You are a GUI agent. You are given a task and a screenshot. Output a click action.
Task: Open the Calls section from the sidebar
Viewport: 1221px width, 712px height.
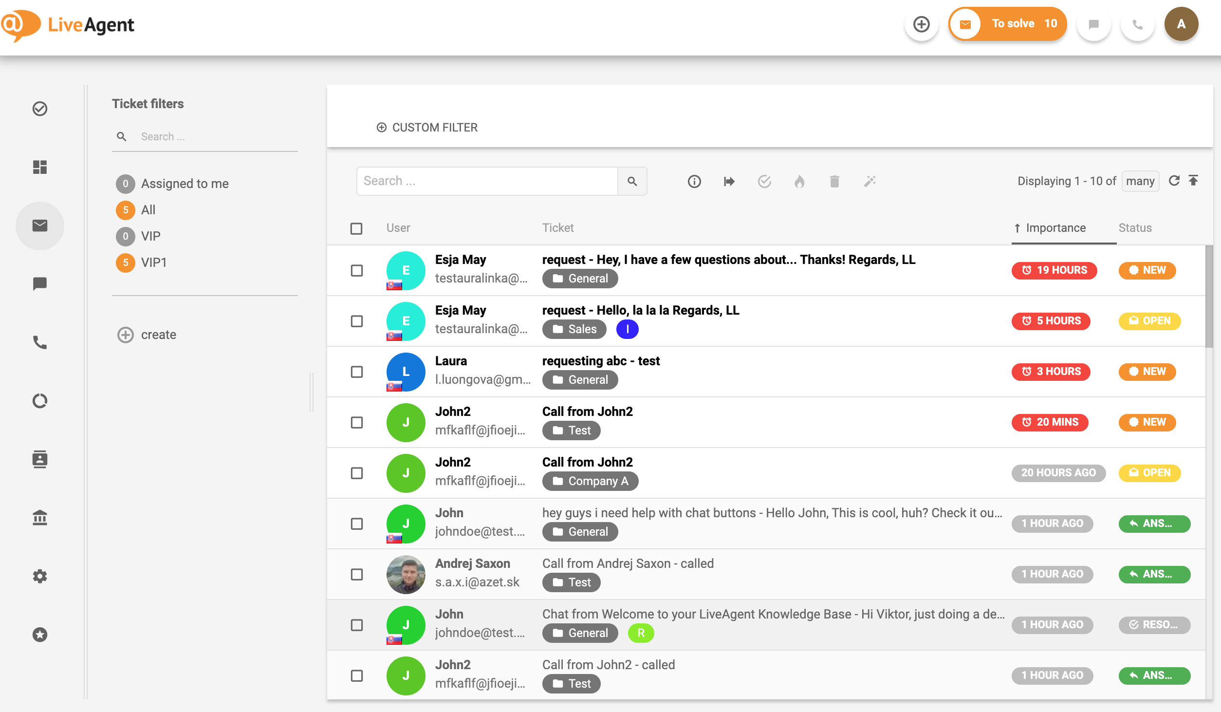point(40,342)
